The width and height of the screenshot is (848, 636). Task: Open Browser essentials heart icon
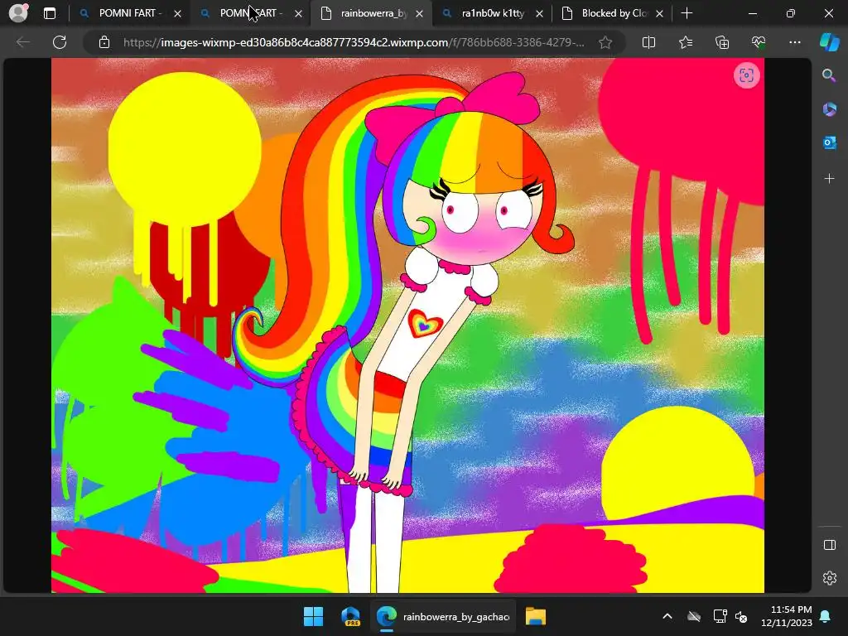click(759, 42)
